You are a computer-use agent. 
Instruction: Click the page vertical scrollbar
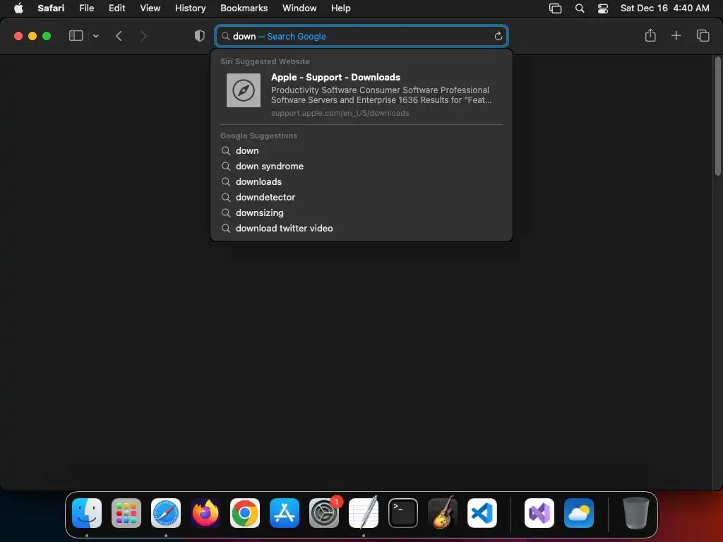(x=717, y=116)
